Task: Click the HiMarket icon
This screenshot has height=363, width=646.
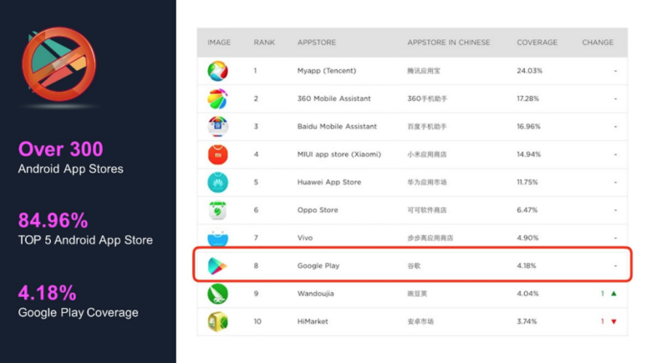Action: pyautogui.click(x=217, y=321)
